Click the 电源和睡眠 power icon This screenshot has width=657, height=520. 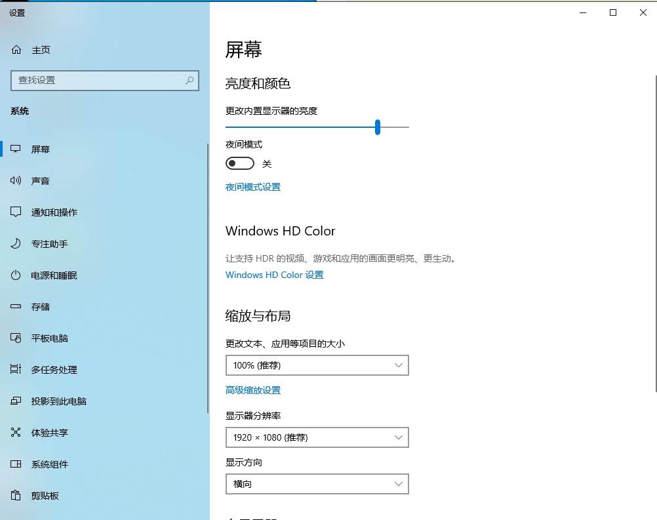point(16,275)
